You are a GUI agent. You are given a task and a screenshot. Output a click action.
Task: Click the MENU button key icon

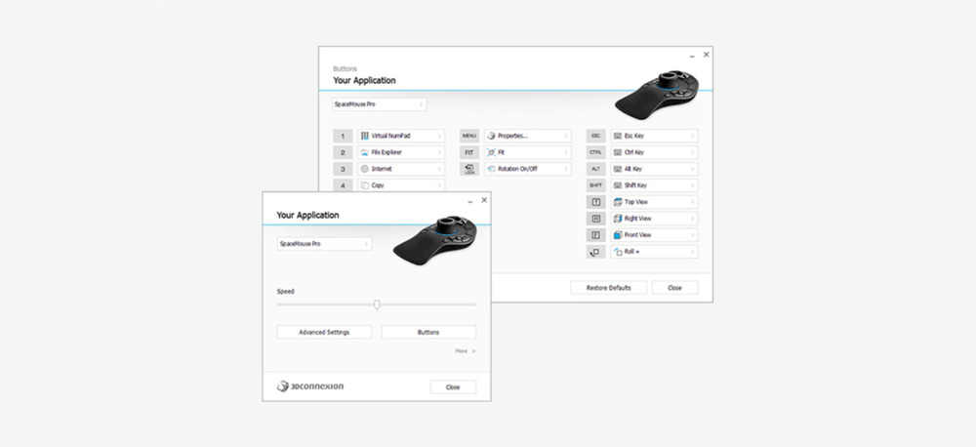point(469,136)
